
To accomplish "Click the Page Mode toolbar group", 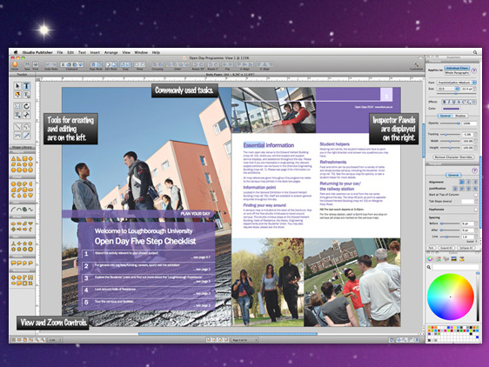I will coord(96,65).
